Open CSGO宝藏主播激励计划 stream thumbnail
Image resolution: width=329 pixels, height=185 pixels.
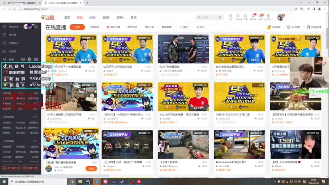coord(296,144)
